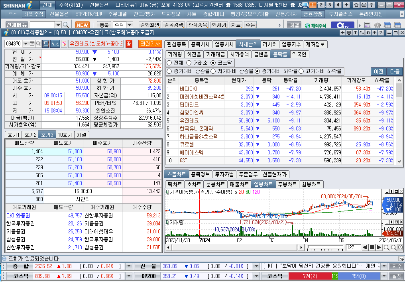The image size is (405, 282).
Task: Open the stock code 084370 dropdown arrow
Action: tap(26, 44)
